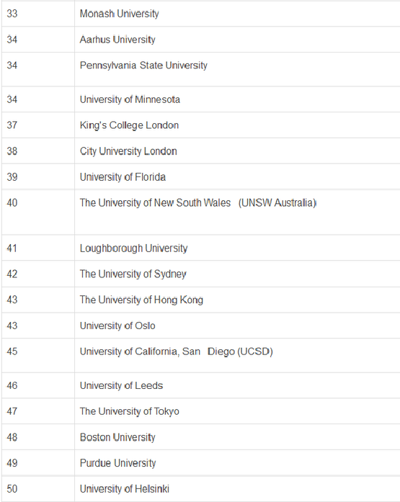Click King's College London text
Image resolution: width=400 pixels, height=502 pixels.
[x=129, y=125]
